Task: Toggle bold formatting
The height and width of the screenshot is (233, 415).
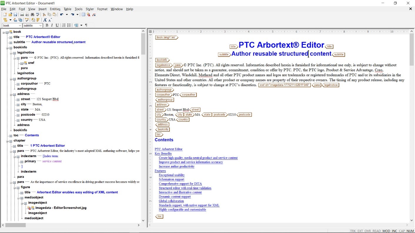Action: pos(47,25)
